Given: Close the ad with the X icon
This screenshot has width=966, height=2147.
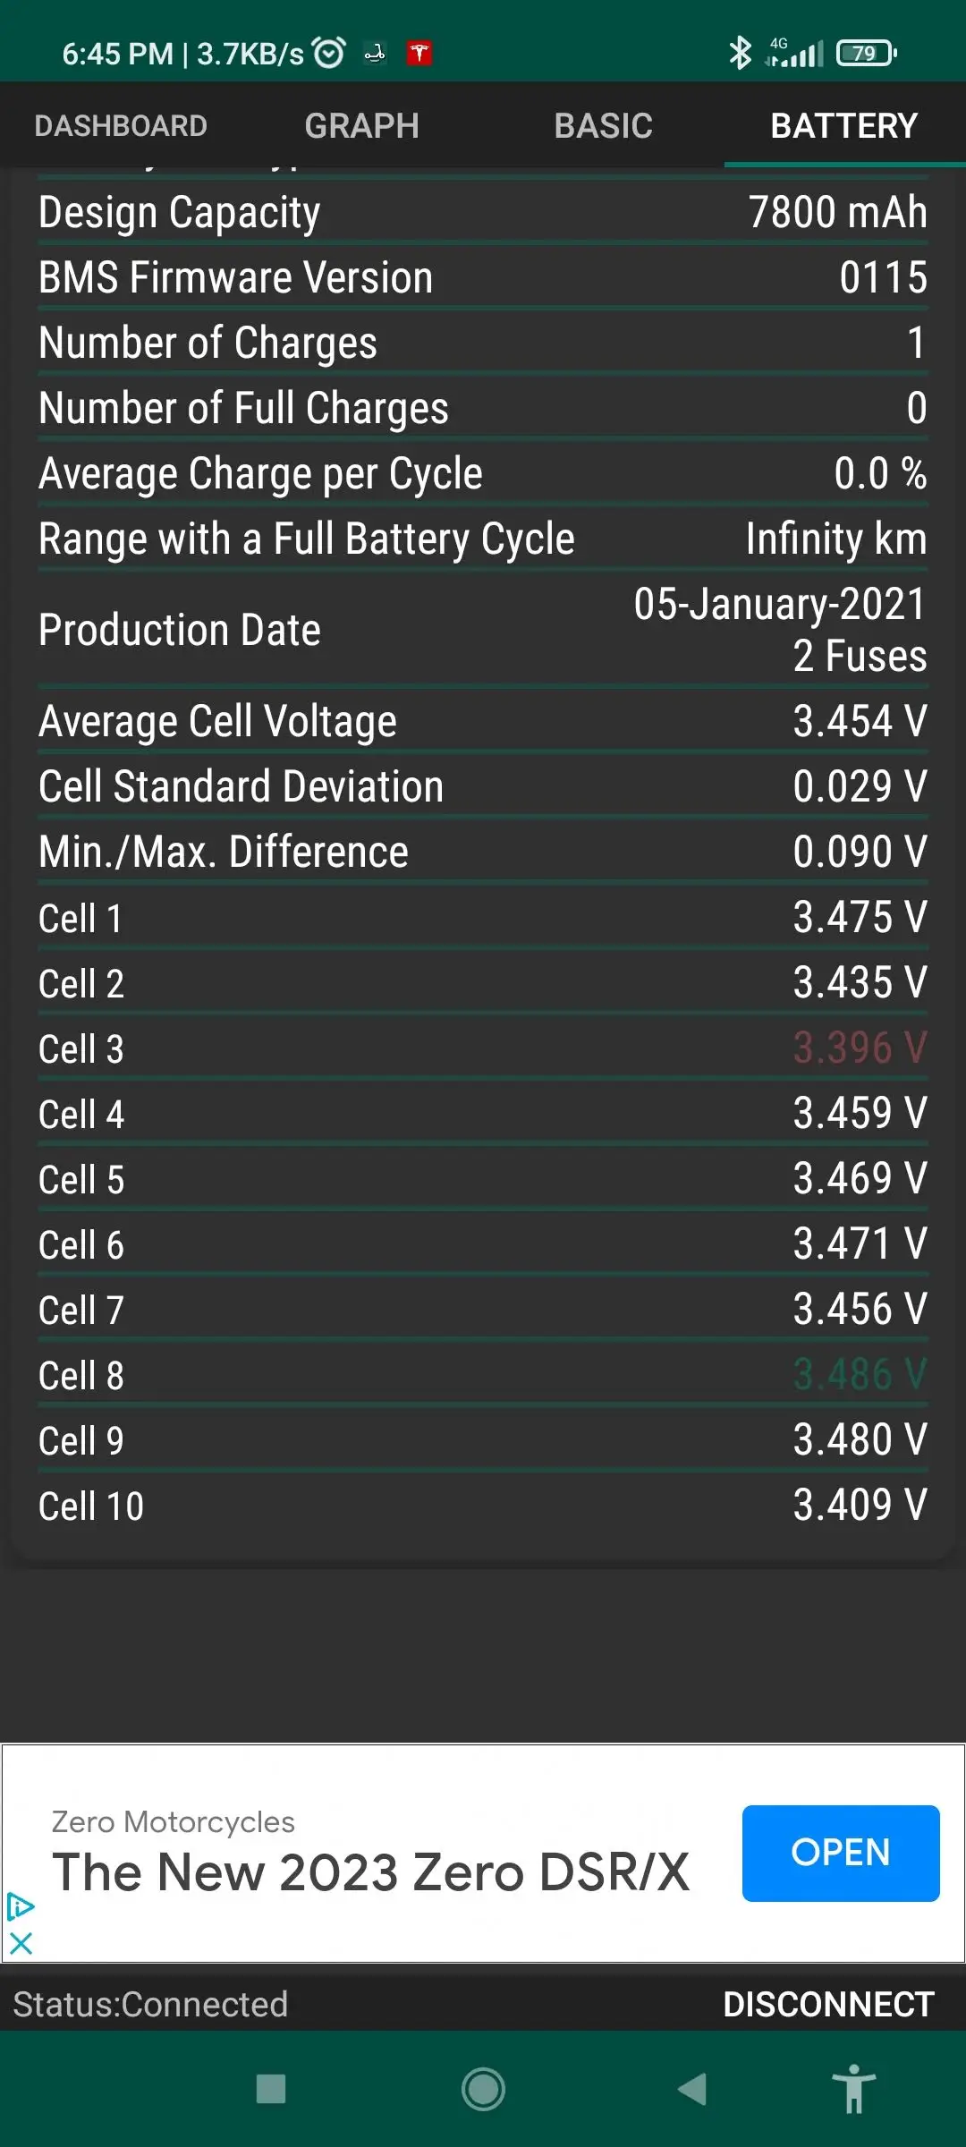Looking at the screenshot, I should pyautogui.click(x=21, y=1943).
